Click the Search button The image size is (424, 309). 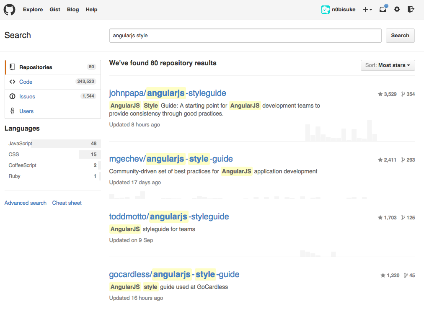(400, 36)
